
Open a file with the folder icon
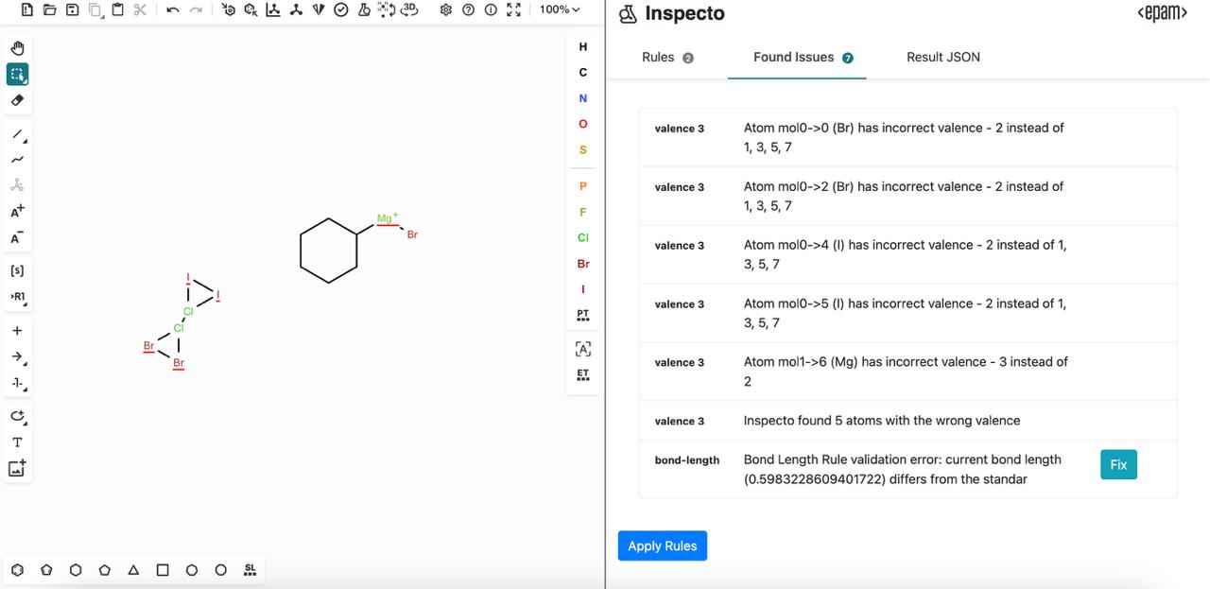tap(49, 9)
